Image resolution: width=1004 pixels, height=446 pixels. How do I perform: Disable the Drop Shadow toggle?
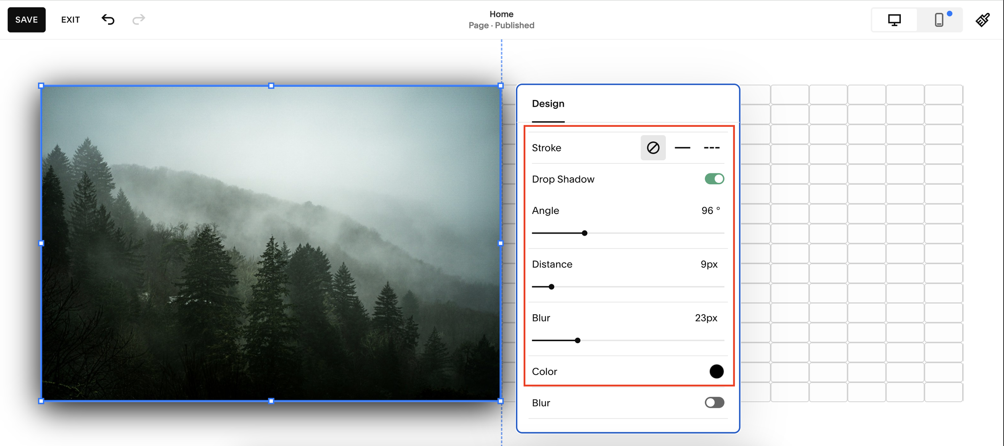click(x=714, y=179)
